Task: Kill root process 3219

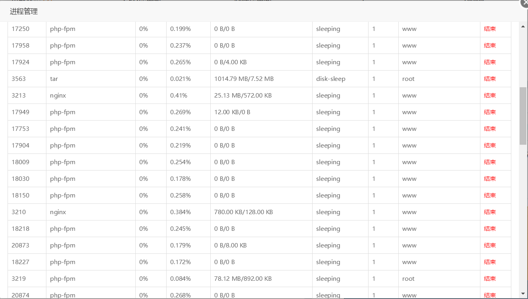Action: 490,279
